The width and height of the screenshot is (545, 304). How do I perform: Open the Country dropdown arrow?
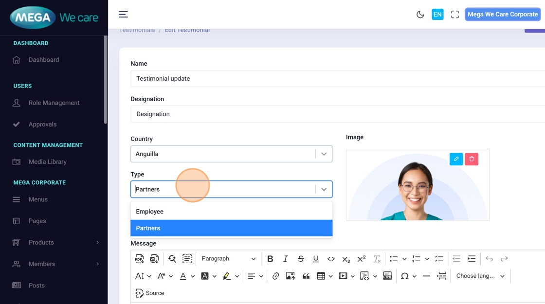pos(324,154)
